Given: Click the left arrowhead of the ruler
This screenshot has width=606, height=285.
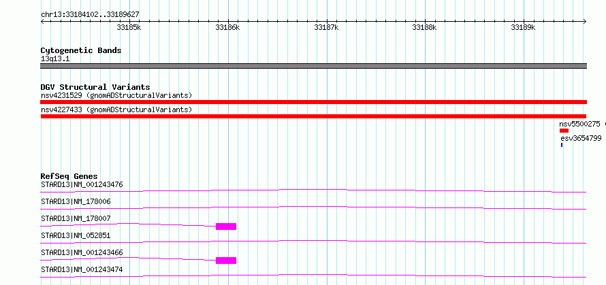Looking at the screenshot, I should (42, 22).
